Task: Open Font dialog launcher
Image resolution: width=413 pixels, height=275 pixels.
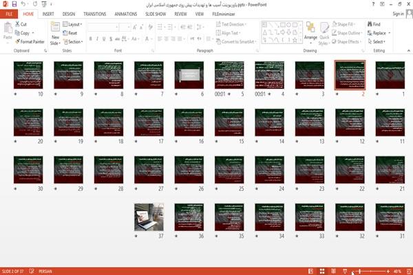Action: click(153, 50)
